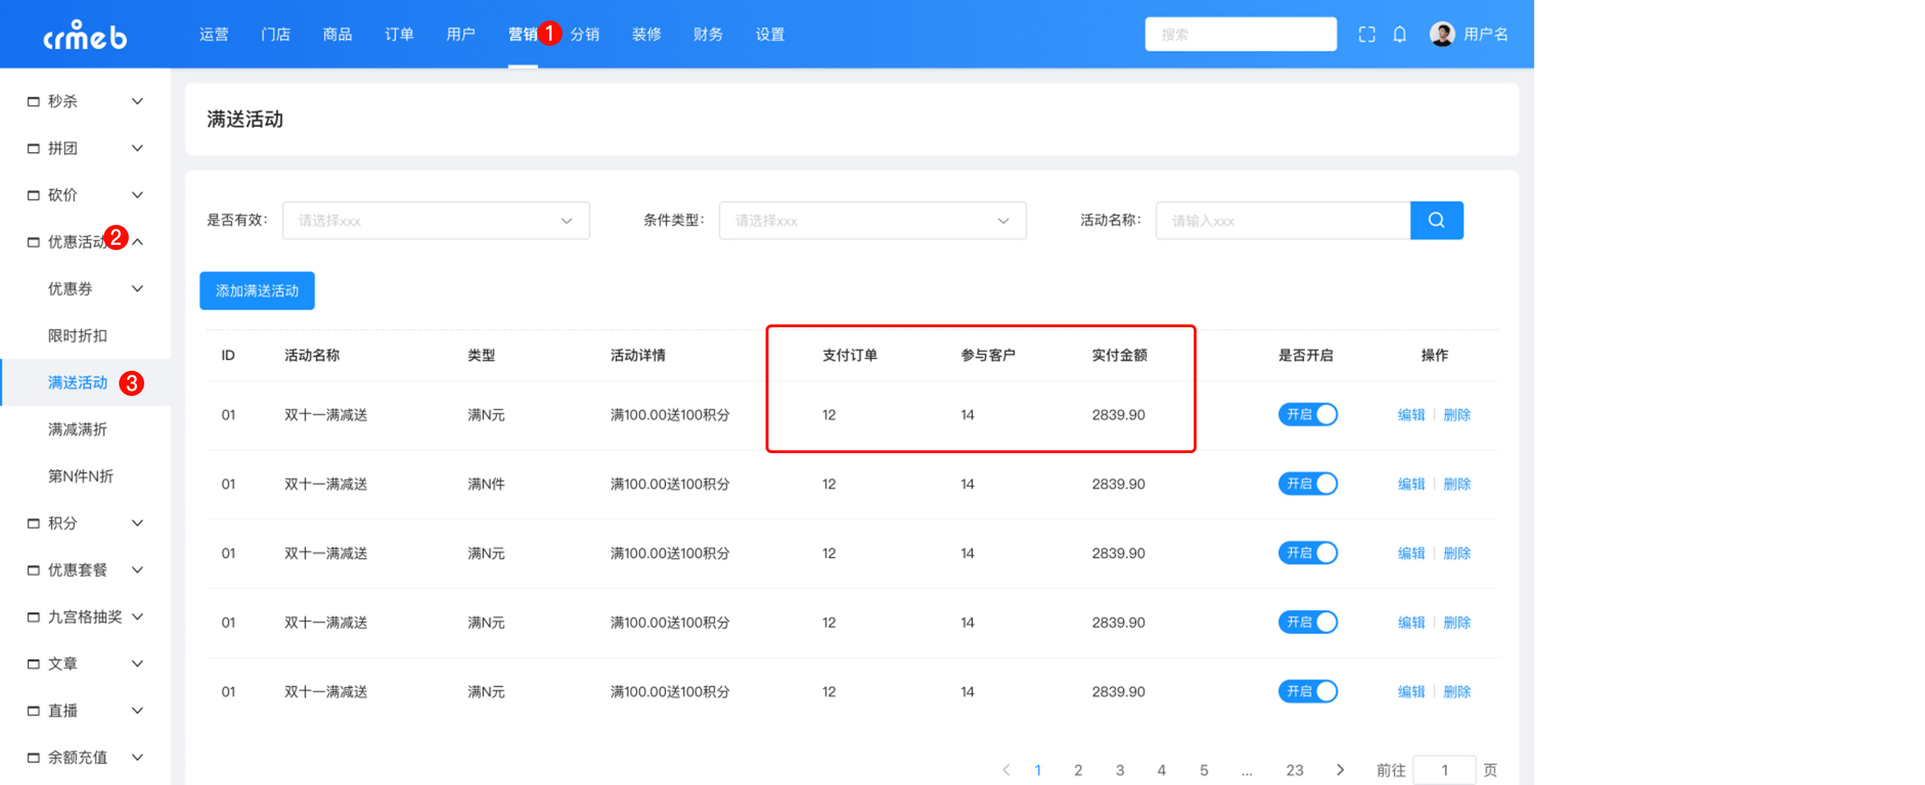Click the crmeb logo
This screenshot has width=1925, height=785.
click(x=85, y=35)
